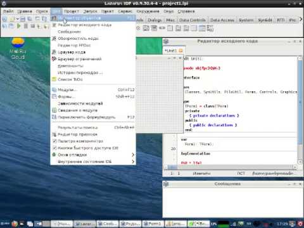Click the Save toolbar icon
The image size is (304, 228).
pos(23,19)
